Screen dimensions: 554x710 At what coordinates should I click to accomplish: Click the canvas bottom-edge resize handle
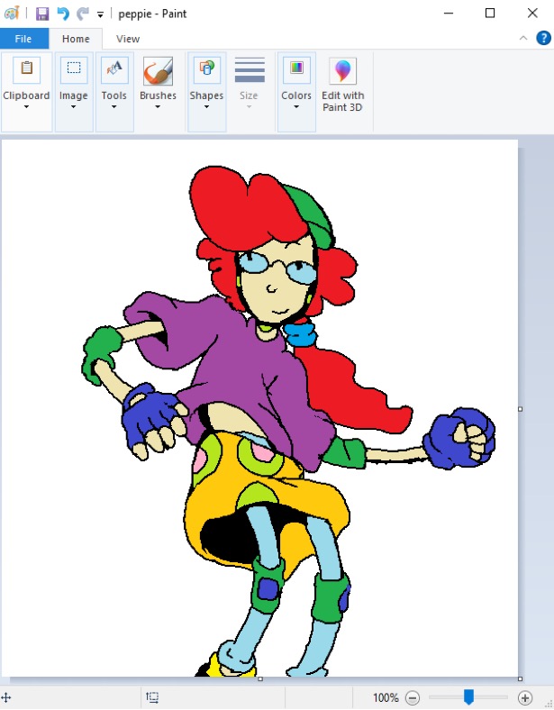tap(260, 678)
